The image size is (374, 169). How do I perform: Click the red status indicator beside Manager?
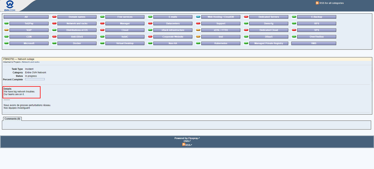[x=102, y=23]
